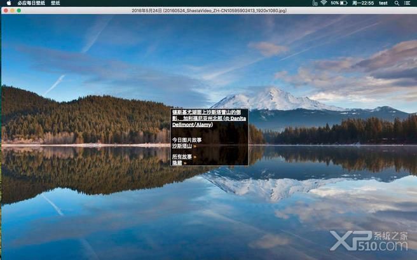Click the Bing wallpaper status bar icon

click(x=315, y=3)
